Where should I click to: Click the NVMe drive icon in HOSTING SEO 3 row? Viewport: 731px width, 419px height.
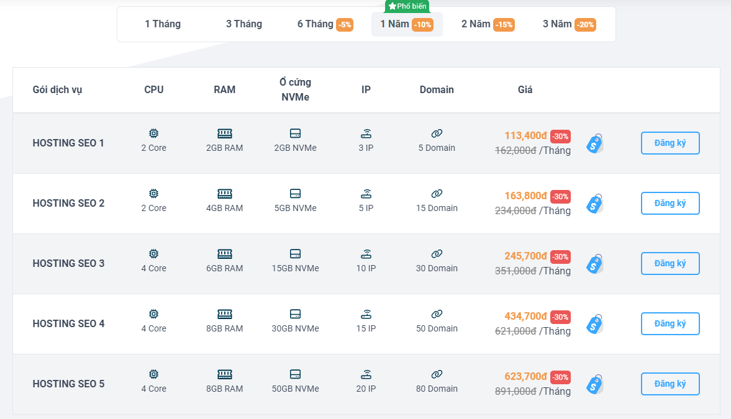[295, 254]
